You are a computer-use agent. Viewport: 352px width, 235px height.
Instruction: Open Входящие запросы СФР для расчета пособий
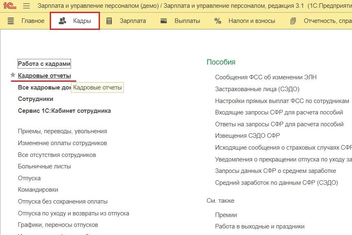(279, 112)
